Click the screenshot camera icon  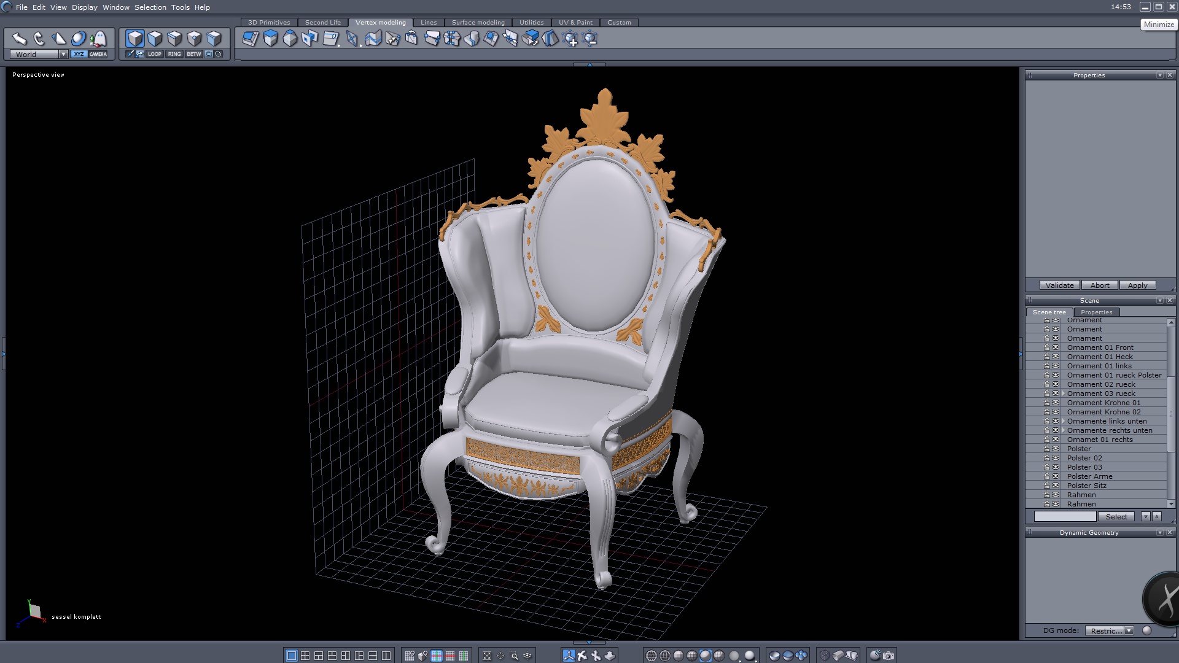(889, 656)
